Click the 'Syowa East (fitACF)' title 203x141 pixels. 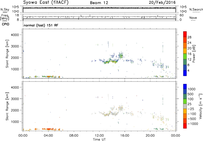click(46, 3)
